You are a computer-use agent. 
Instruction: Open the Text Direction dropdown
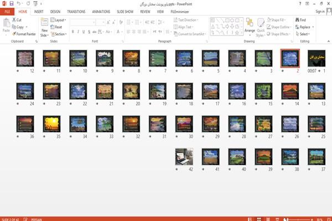tap(186, 20)
